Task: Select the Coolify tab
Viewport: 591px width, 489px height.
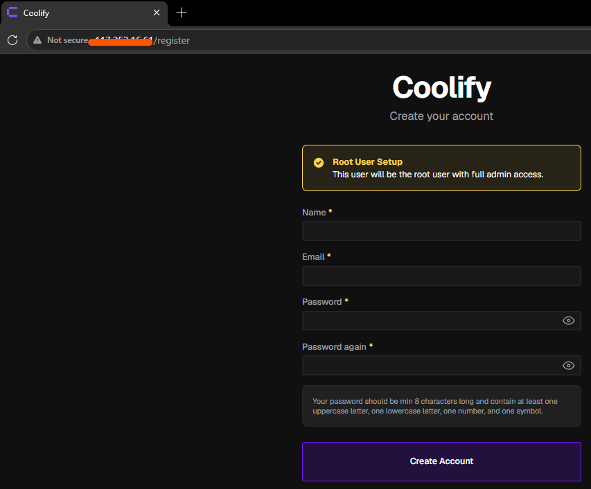Action: [x=85, y=12]
